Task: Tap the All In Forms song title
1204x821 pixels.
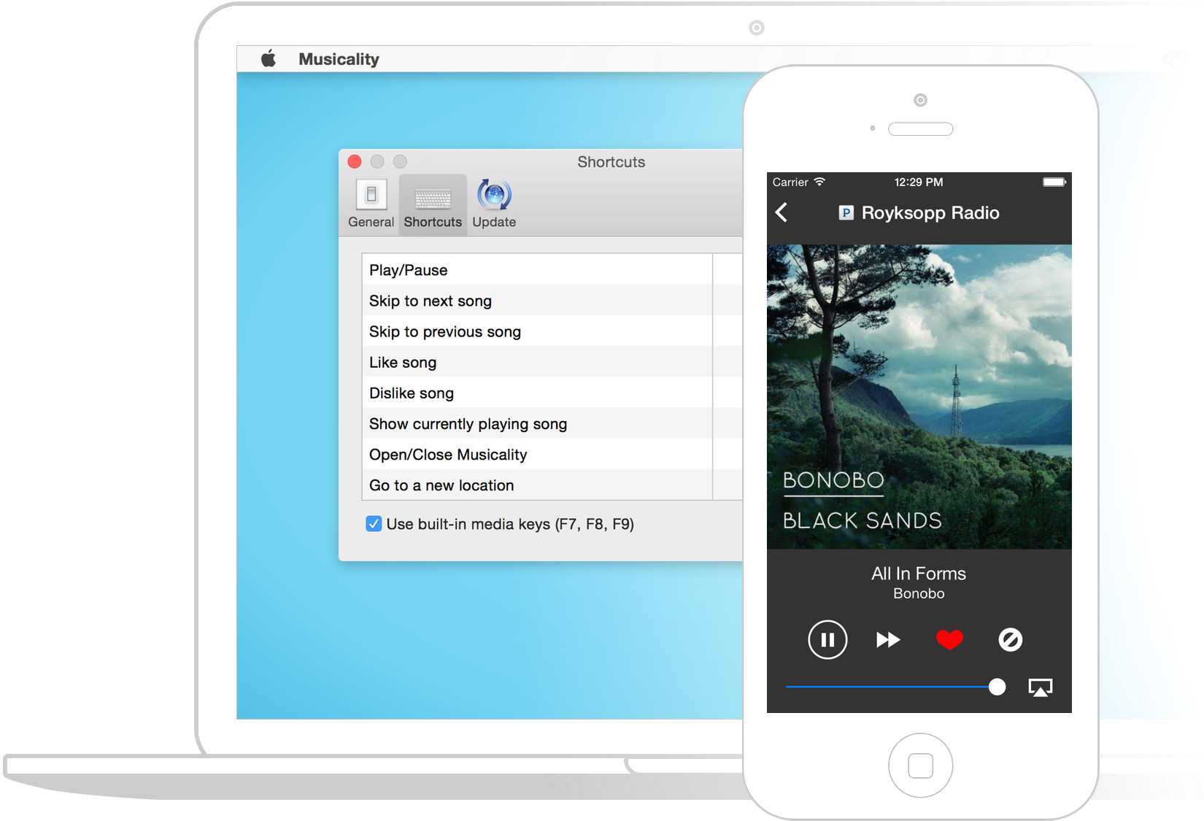Action: click(x=919, y=574)
